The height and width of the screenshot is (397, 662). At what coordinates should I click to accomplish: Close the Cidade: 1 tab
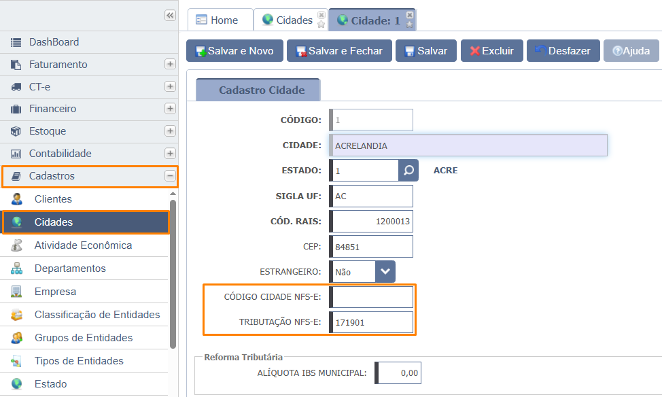coord(410,15)
